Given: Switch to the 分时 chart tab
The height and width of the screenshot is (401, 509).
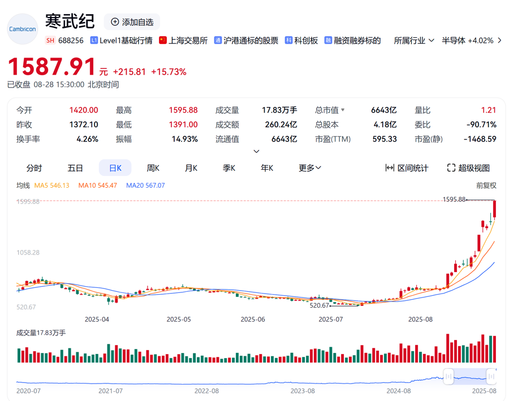Looking at the screenshot, I should tap(34, 168).
